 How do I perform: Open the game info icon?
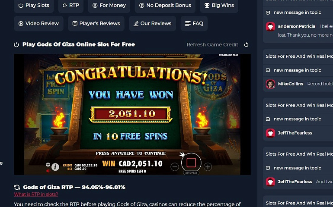point(55,167)
